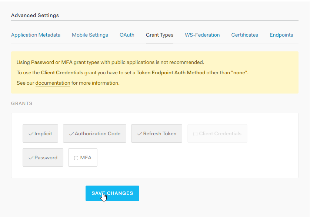
Task: Click the Advanced Settings heading
Action: click(35, 16)
